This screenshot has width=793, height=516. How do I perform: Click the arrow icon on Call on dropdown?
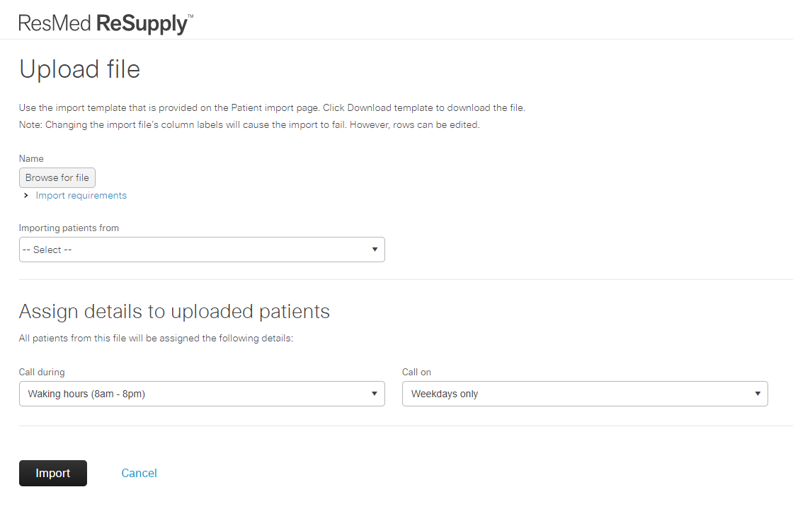coord(758,394)
